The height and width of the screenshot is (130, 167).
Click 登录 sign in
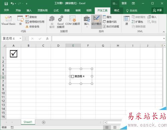(124, 3)
